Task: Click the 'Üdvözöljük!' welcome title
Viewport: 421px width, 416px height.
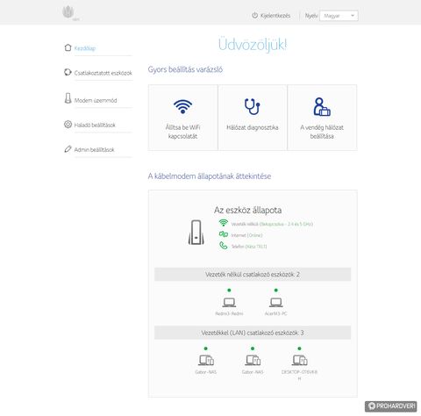Action: point(253,45)
